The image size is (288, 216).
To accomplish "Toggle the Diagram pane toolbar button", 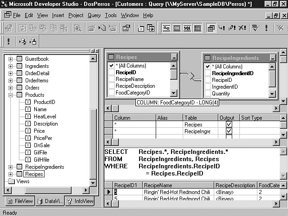I will pyautogui.click(x=166, y=28).
